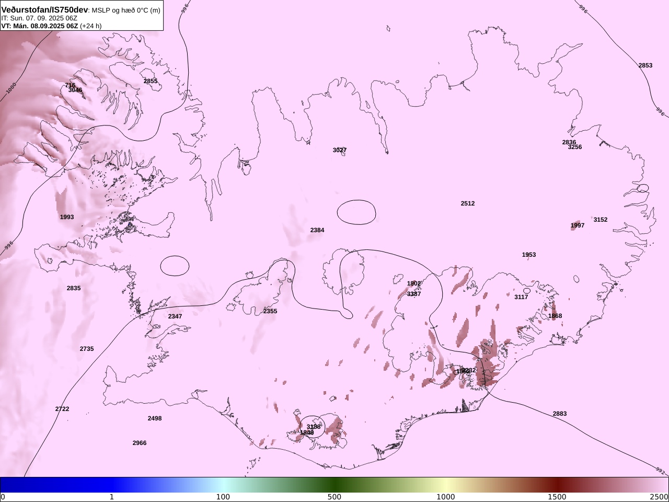Click the color scale's 1000 tick label

pos(446,497)
